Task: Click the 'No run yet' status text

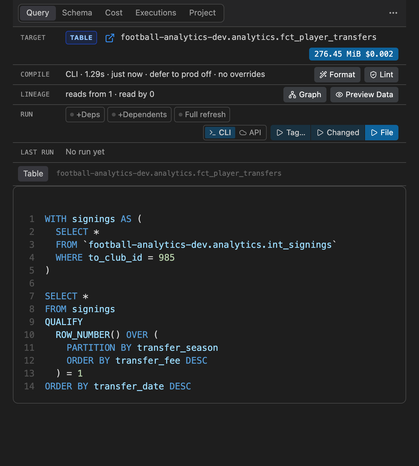Action: [x=85, y=152]
